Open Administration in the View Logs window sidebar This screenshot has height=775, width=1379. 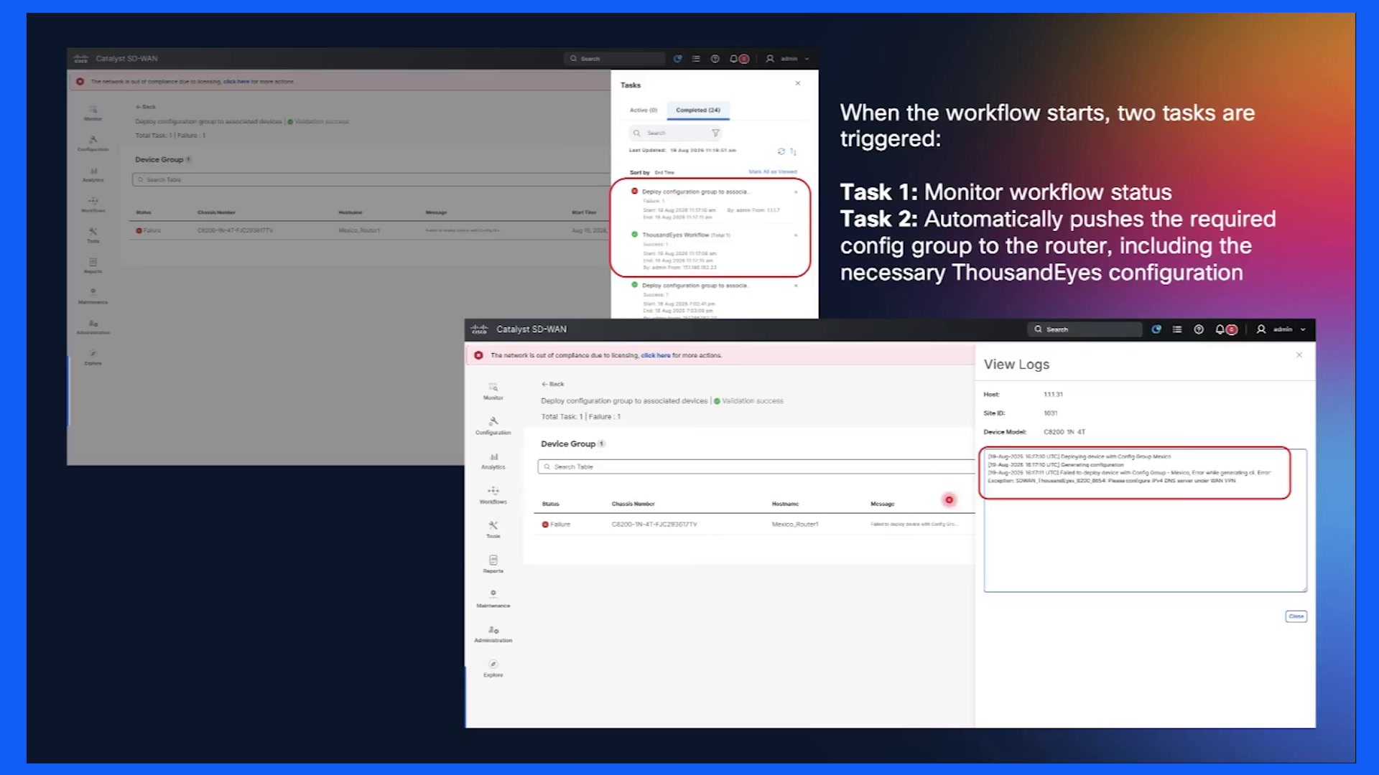493,634
